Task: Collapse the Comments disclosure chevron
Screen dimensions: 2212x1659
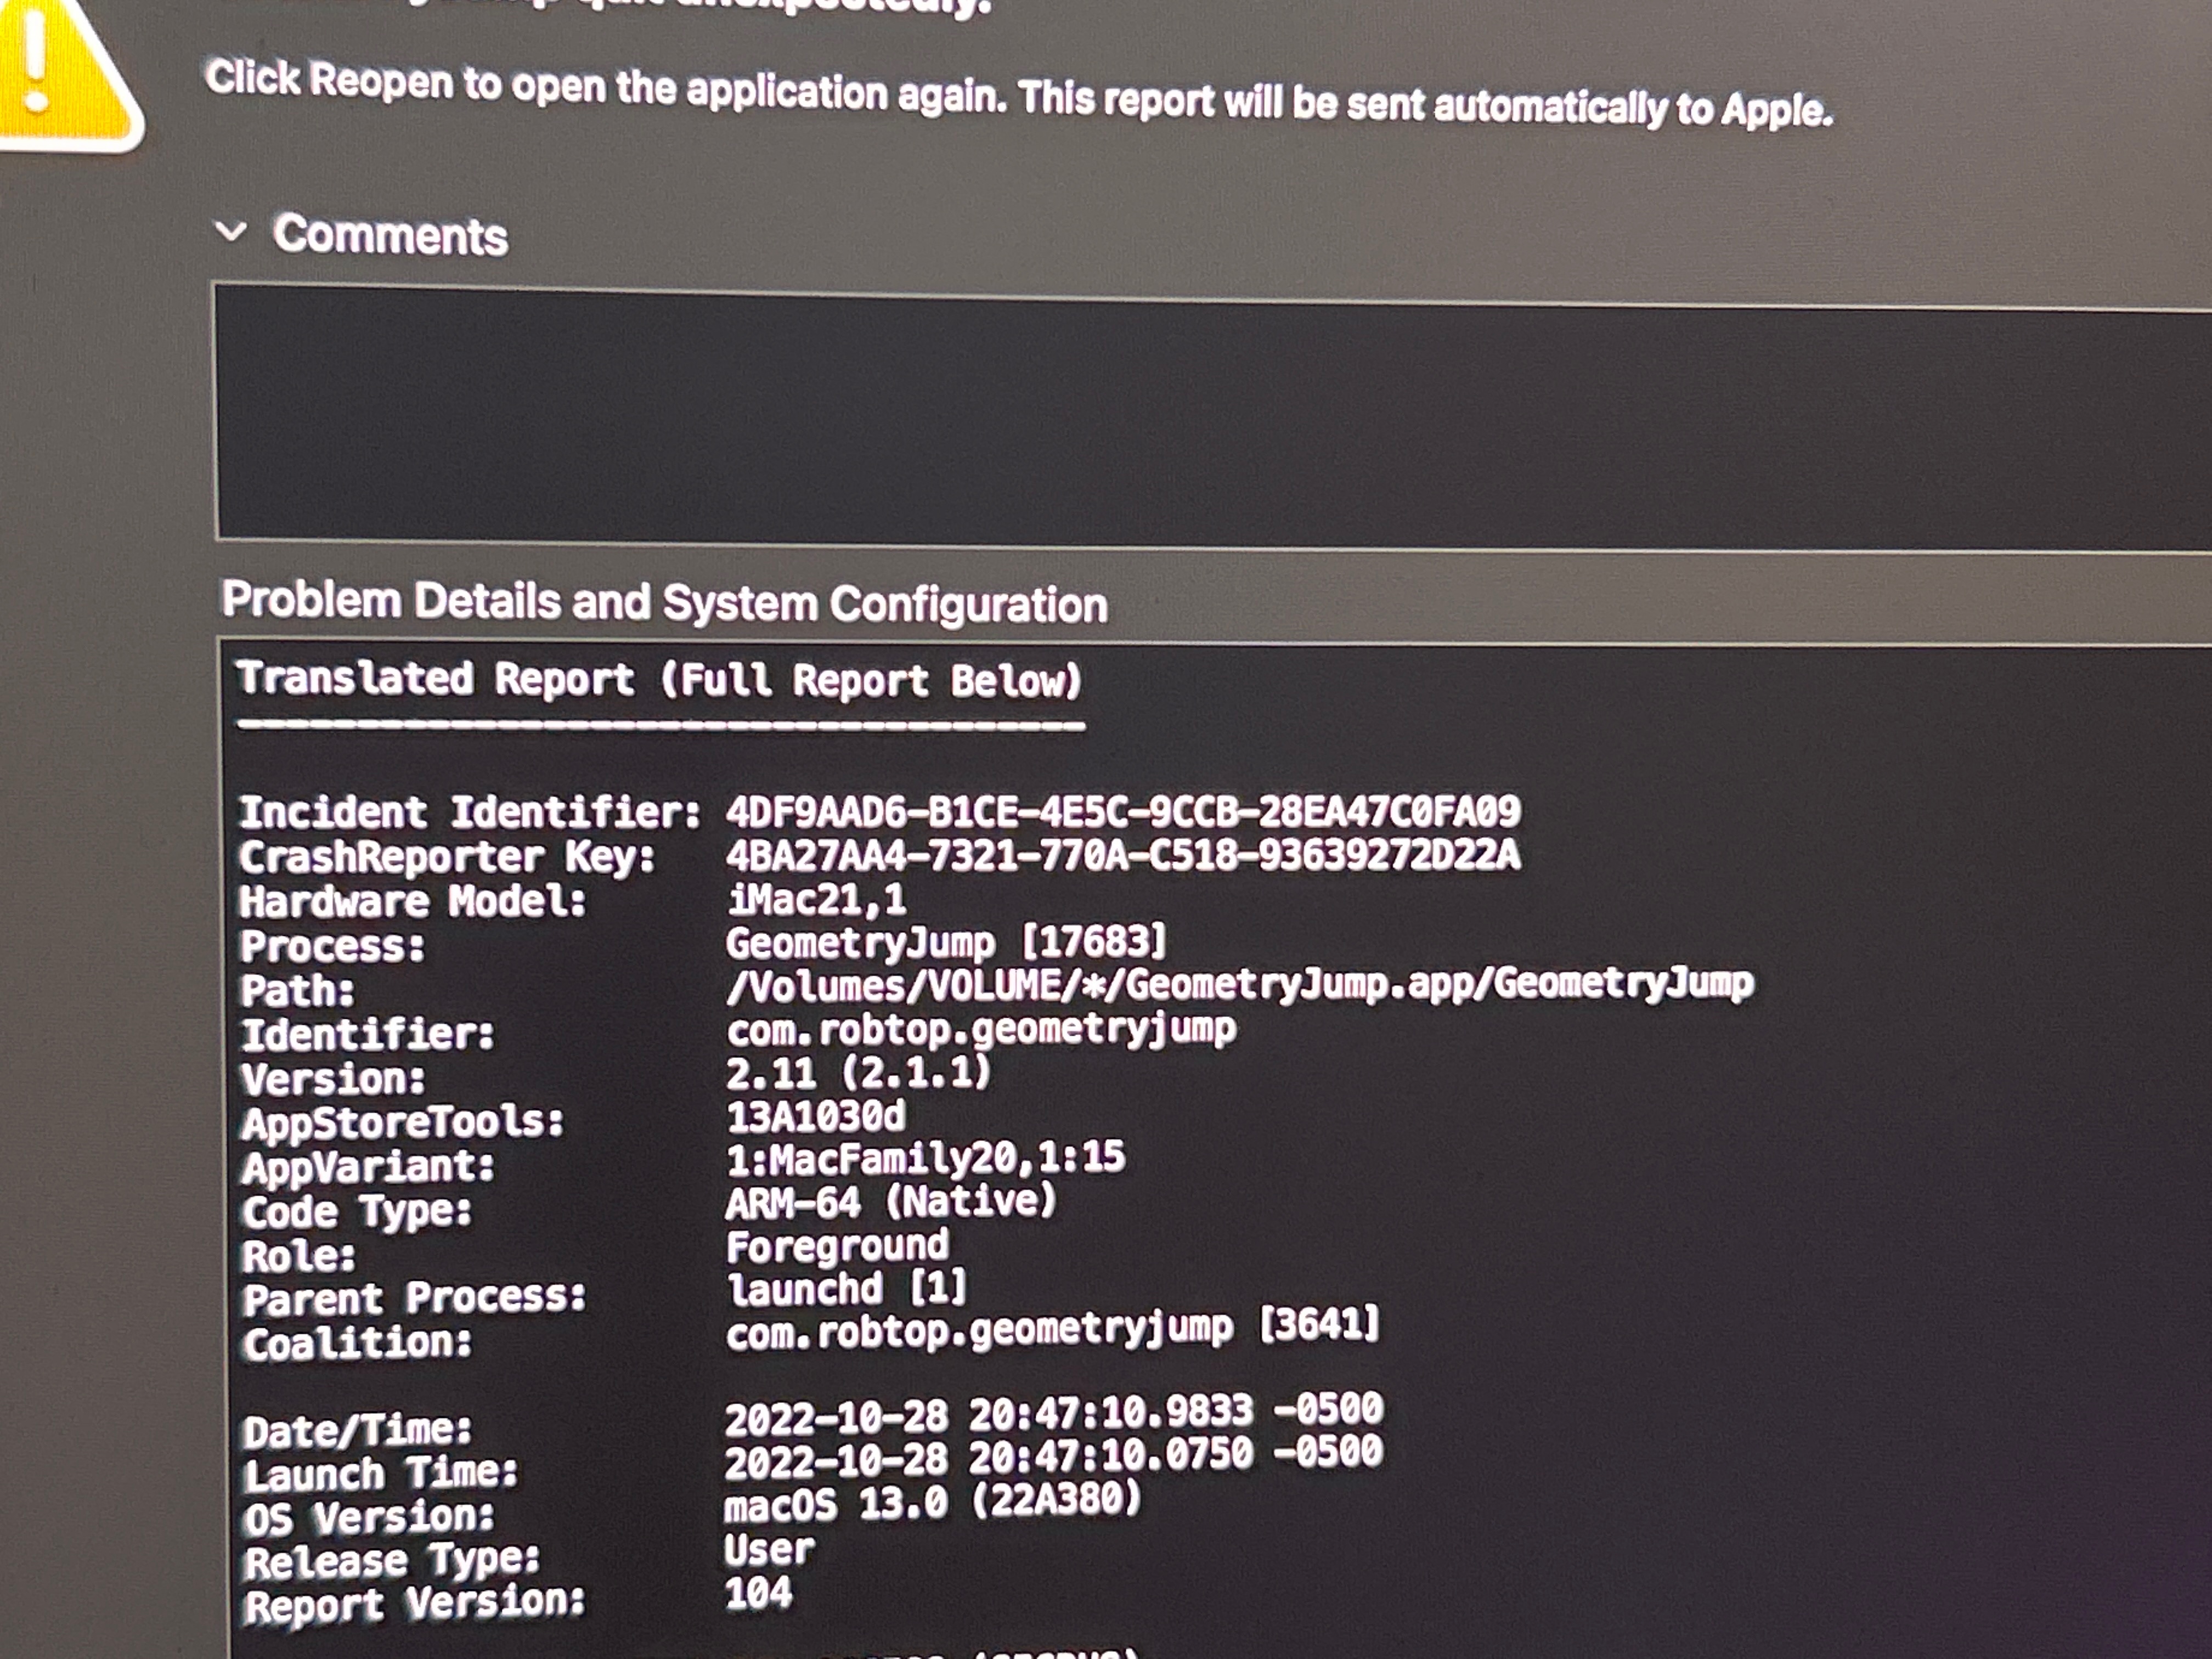Action: [x=231, y=232]
